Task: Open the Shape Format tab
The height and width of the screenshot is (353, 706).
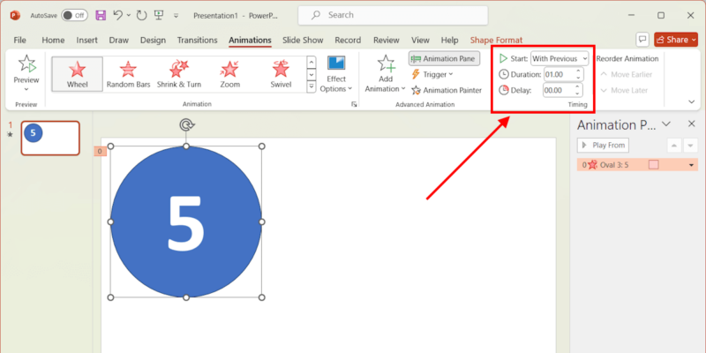Action: click(x=496, y=40)
